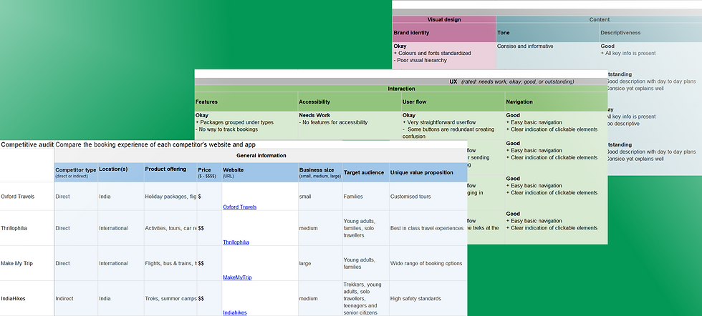Open the Thrillophilia blue hyperlink

tap(236, 242)
